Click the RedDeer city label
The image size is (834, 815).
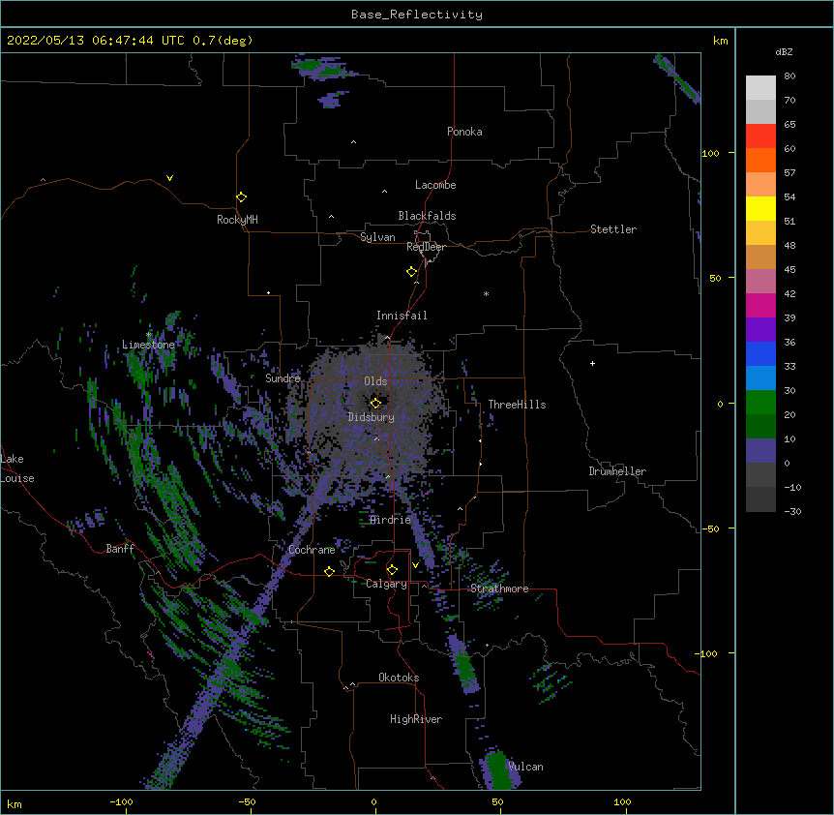click(426, 247)
